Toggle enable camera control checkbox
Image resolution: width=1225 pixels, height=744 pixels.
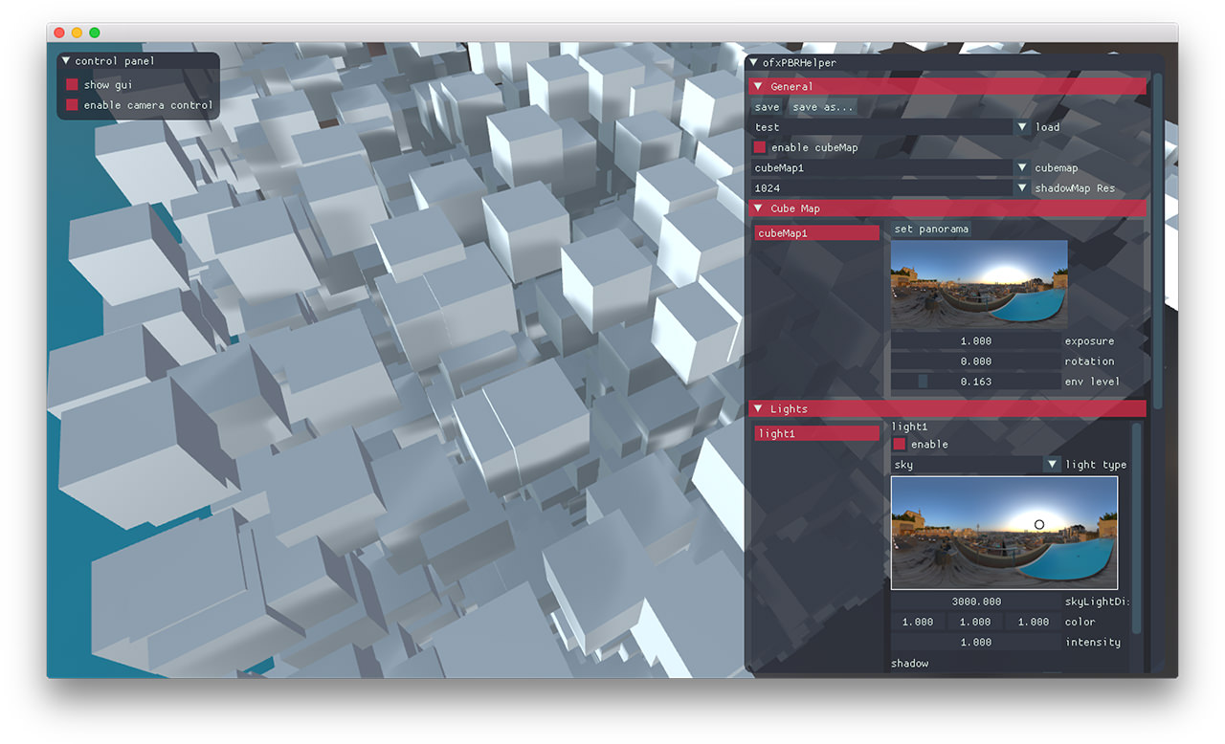(72, 105)
